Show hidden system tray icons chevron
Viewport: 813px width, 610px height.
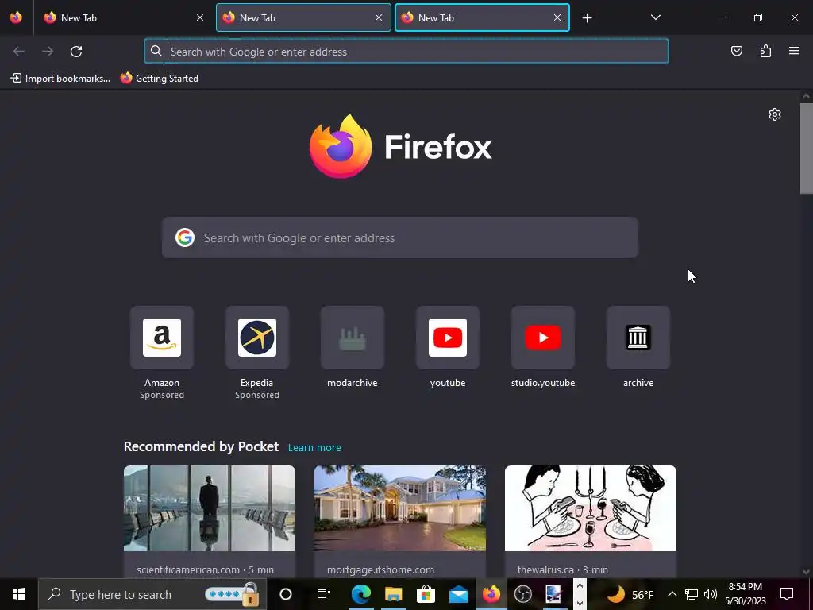[672, 594]
